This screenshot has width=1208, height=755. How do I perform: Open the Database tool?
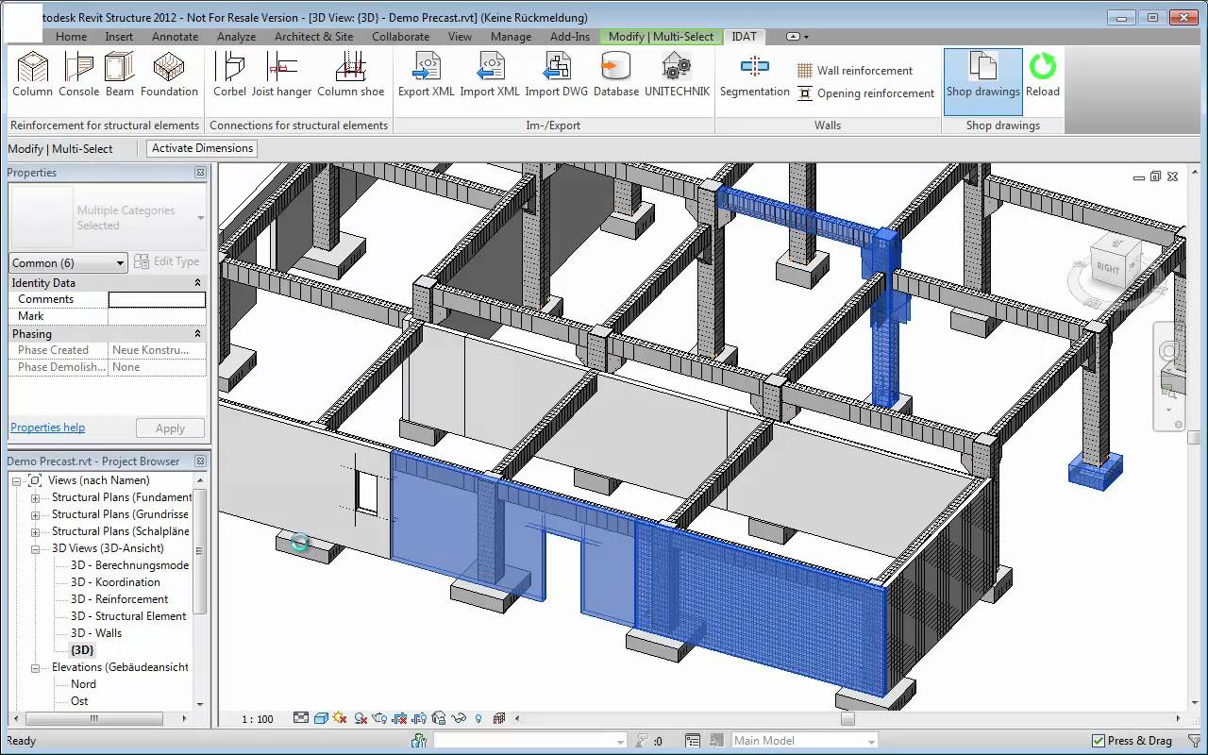[x=616, y=75]
